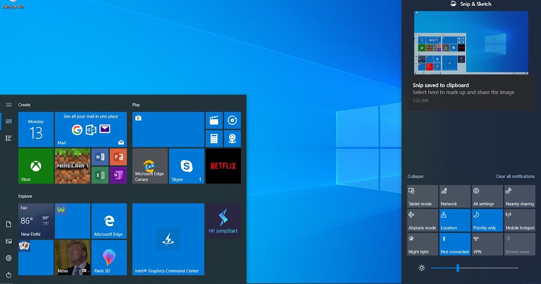Open the small green W tile

click(x=72, y=221)
